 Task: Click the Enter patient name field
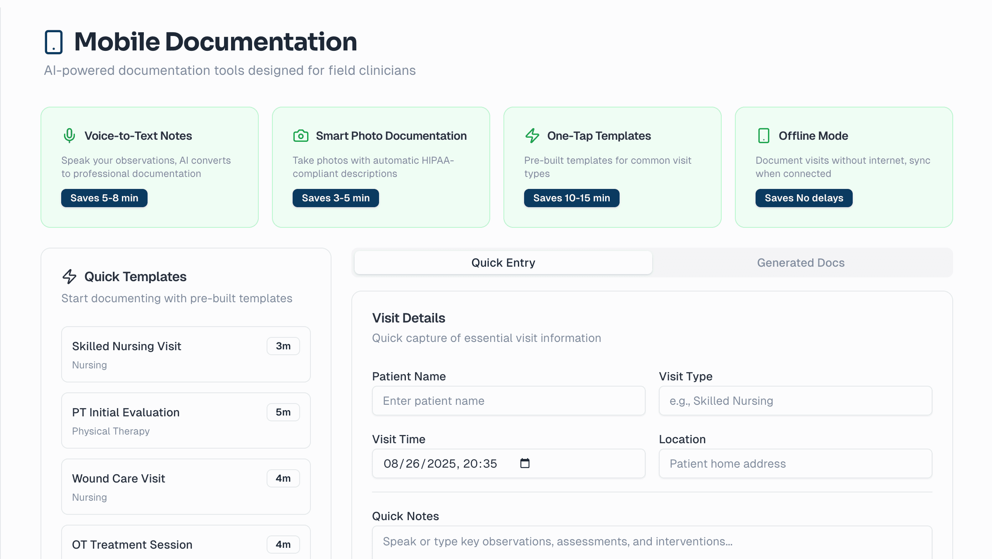(508, 401)
